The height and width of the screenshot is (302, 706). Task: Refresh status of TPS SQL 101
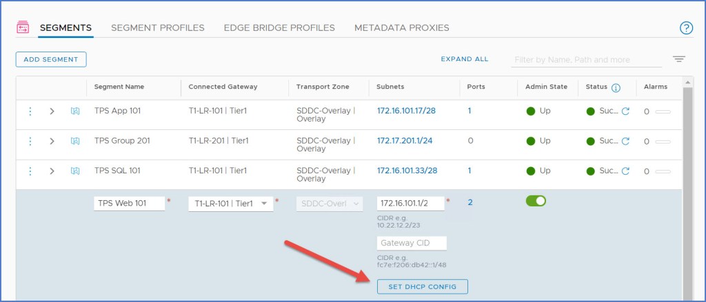[x=625, y=171]
